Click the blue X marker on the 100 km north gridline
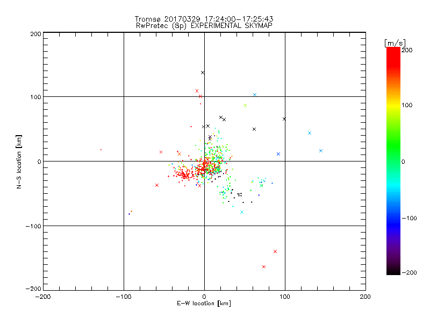This screenshot has width=430, height=323. (255, 95)
